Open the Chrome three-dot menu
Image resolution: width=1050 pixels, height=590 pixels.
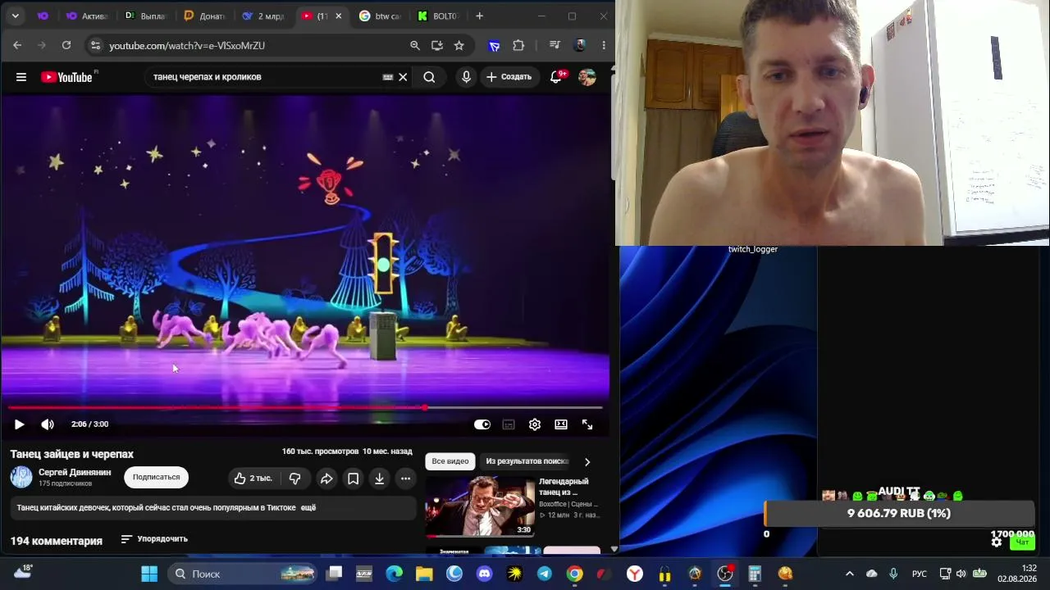click(x=604, y=46)
